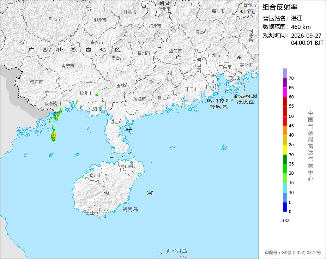Image resolution: width=326 pixels, height=259 pixels.
Task: Click the red 45 dBZ legend swatch
Action: click(285, 121)
